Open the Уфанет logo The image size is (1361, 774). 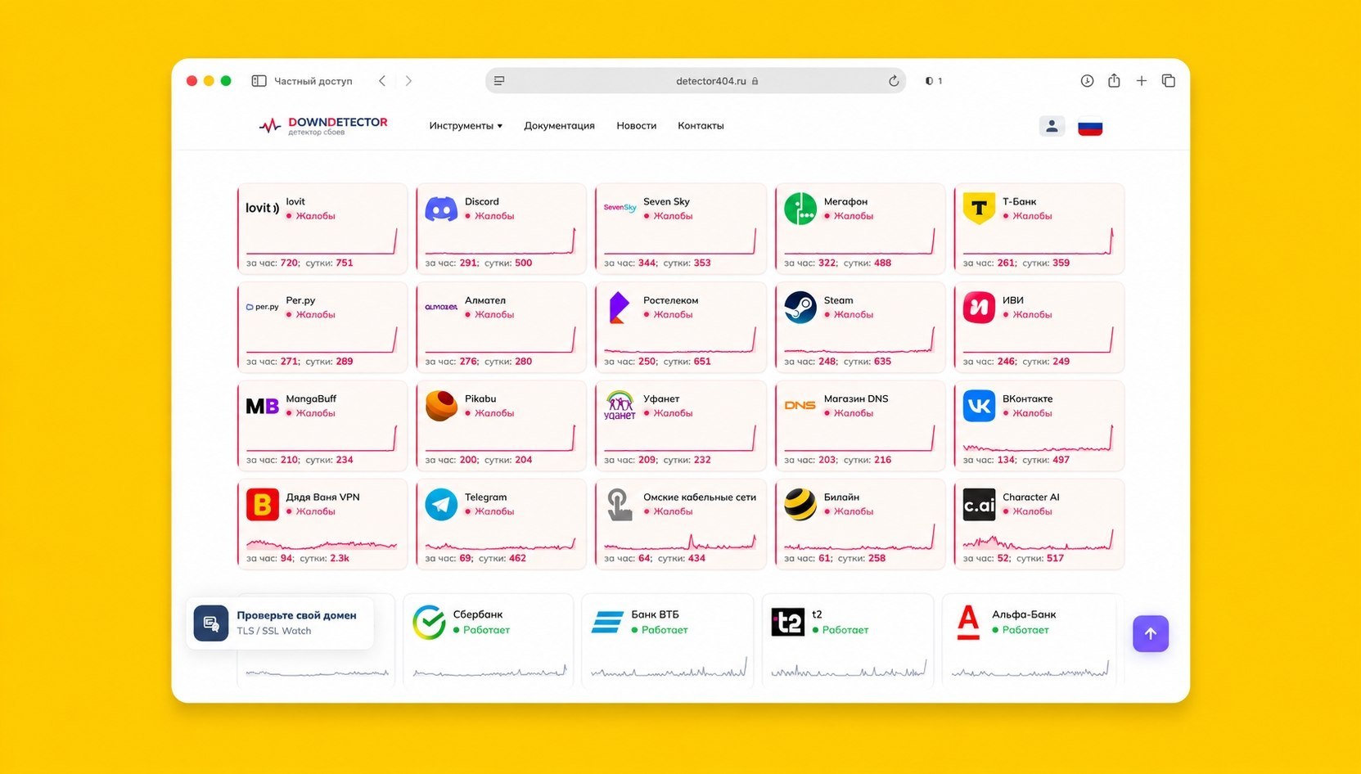pos(620,406)
